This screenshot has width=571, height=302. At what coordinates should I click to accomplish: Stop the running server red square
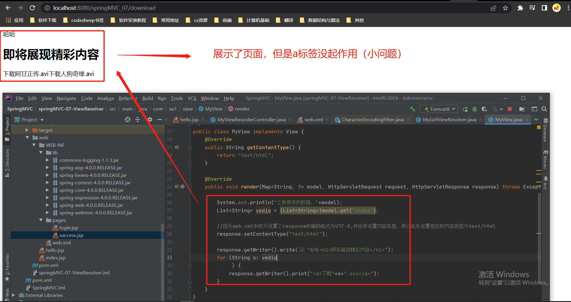pos(510,109)
